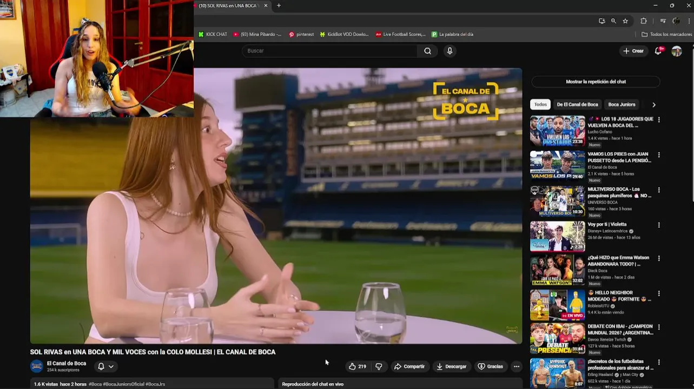The image size is (694, 389).
Task: Open Mina Pibardo bookmark
Action: coord(257,34)
